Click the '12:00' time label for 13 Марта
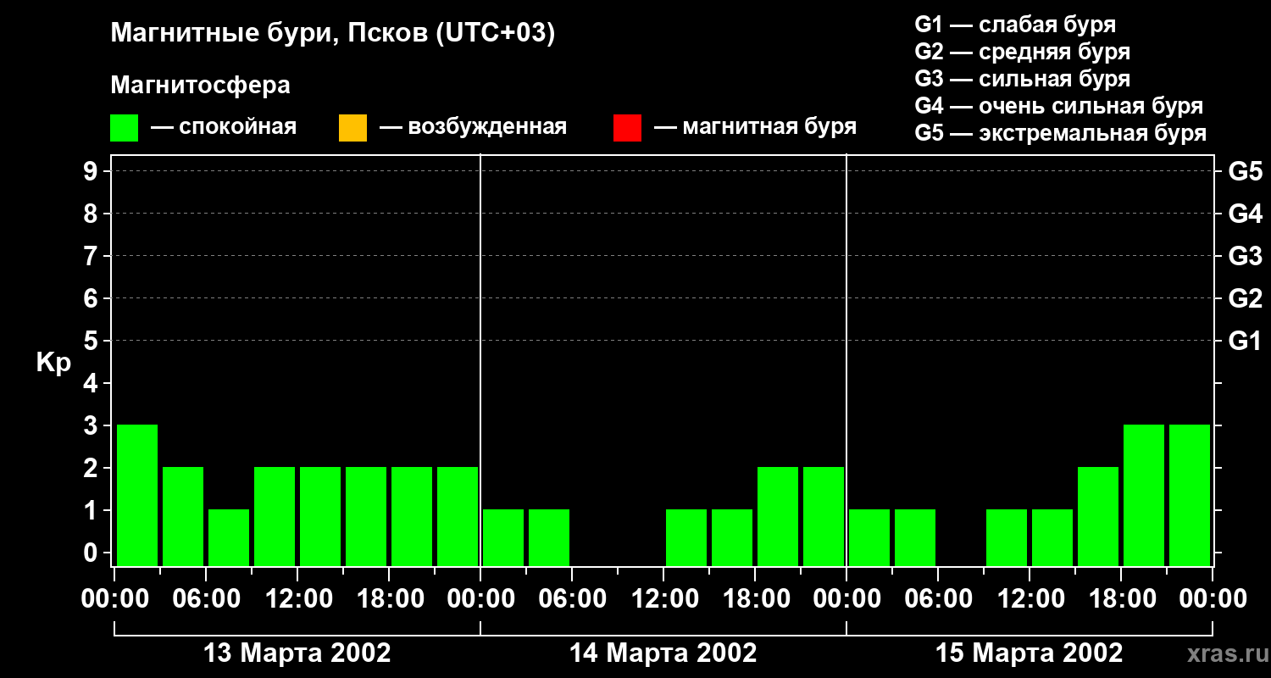Viewport: 1271px width, 678px height. [x=297, y=599]
